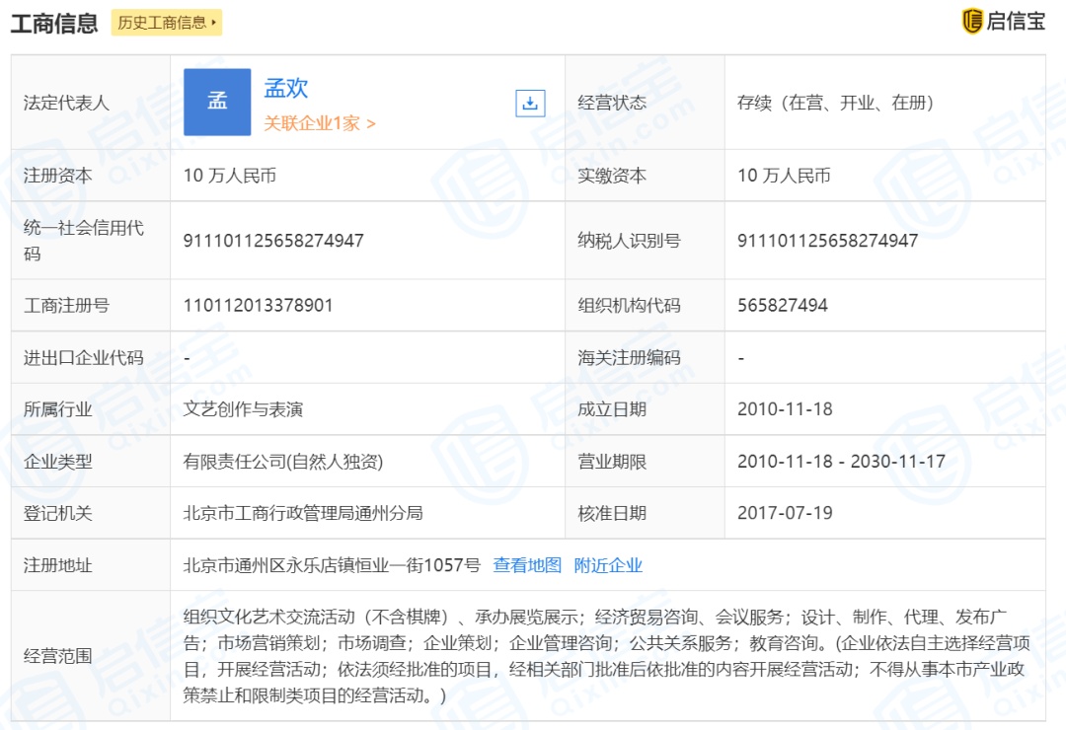The height and width of the screenshot is (730, 1066).
Task: Select approval date 2017-07-19
Action: (x=785, y=513)
